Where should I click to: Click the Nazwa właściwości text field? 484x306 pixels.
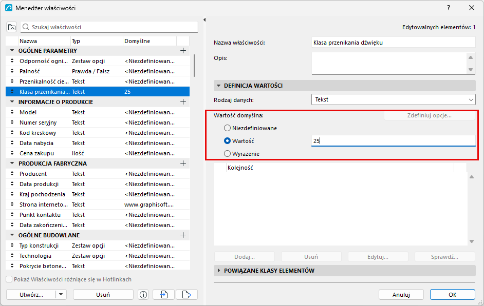[393, 43]
